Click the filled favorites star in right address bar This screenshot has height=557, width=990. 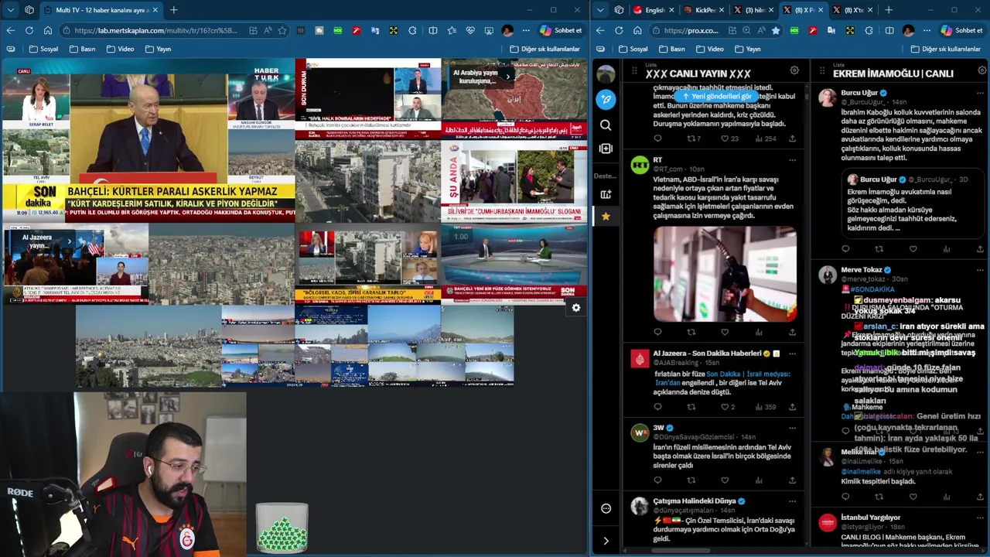point(776,30)
